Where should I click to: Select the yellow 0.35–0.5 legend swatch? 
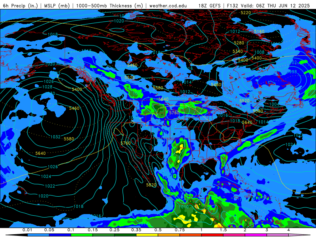[x=147, y=235]
